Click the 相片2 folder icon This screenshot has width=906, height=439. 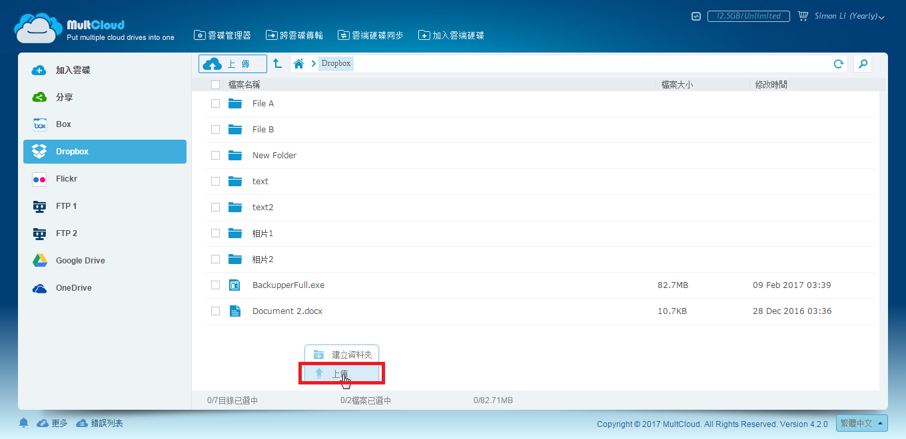point(234,259)
